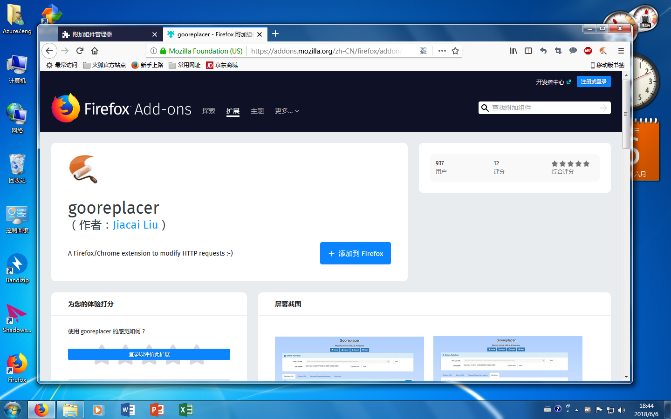The height and width of the screenshot is (419, 671).
Task: Click the five-star 综合评分 rating
Action: (570, 164)
